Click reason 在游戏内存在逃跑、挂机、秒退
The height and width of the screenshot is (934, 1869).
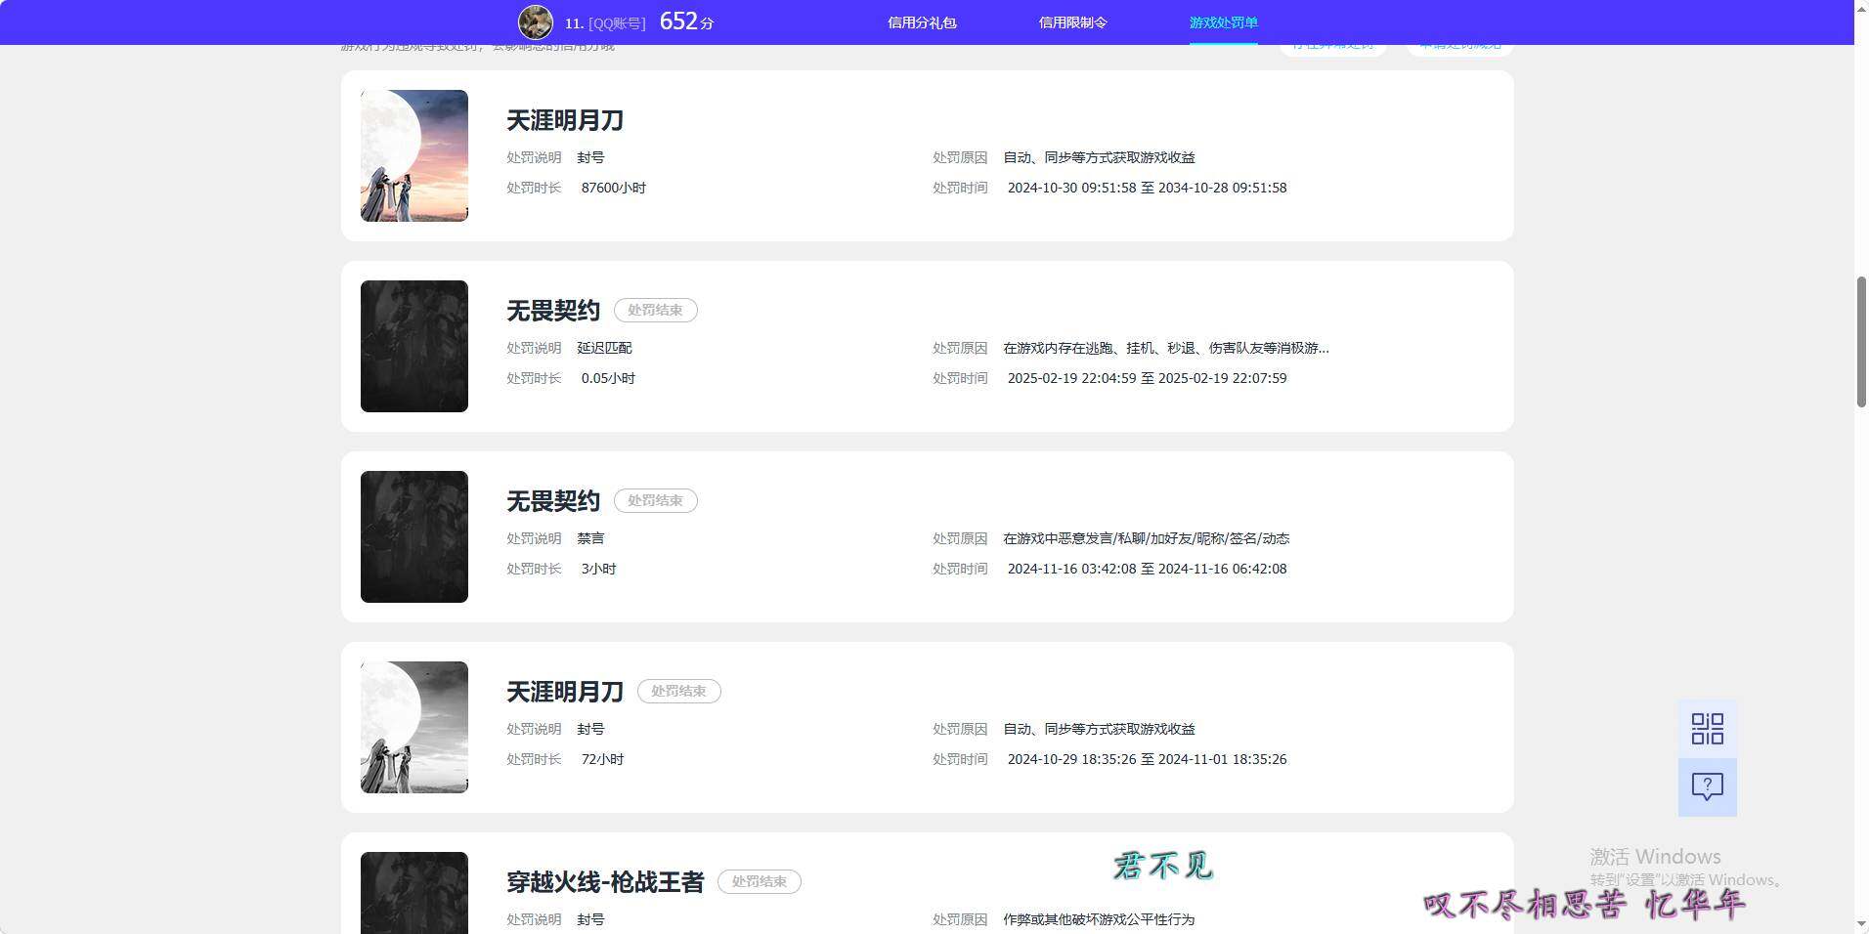click(1165, 348)
